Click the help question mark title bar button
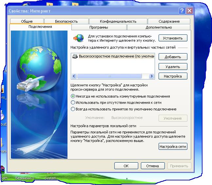This screenshot has width=212, height=185. 182,11
